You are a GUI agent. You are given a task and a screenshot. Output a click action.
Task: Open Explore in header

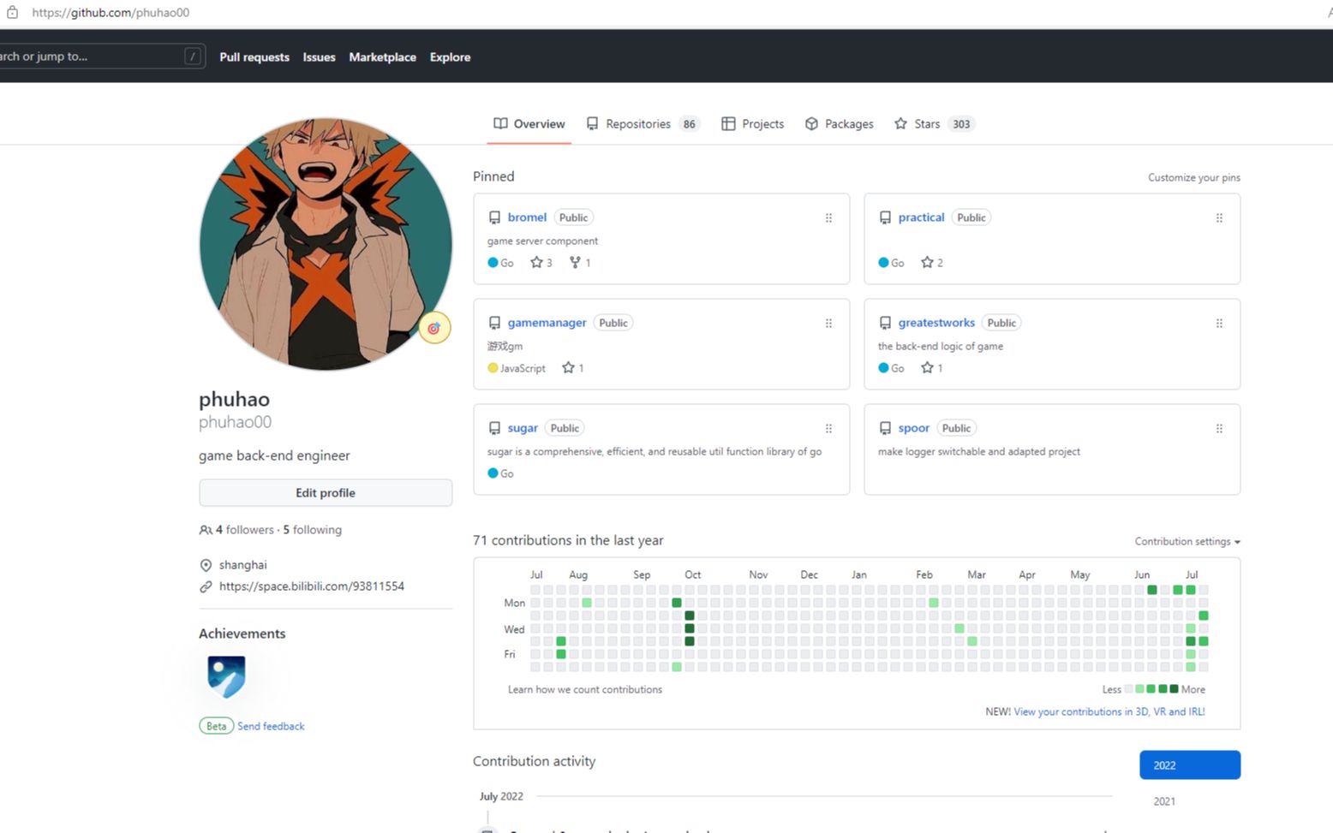(450, 57)
